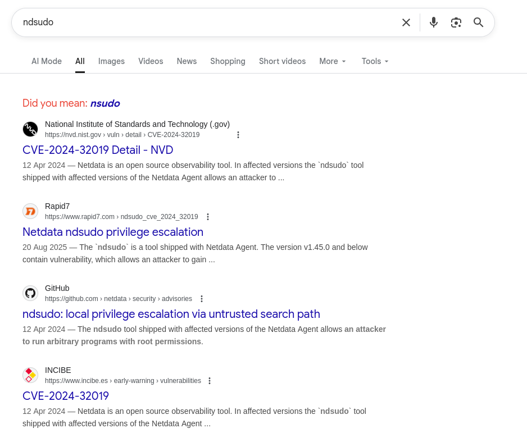The image size is (527, 433).
Task: Click the NVD snippet beginning '12 Apr 2024 — Netdata'
Action: pos(193,171)
